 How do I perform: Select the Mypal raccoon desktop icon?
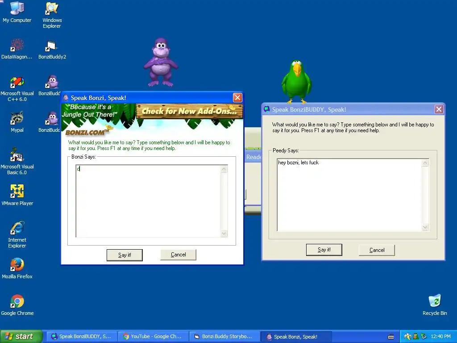(x=17, y=122)
